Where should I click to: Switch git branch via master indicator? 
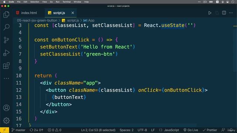click(x=19, y=130)
